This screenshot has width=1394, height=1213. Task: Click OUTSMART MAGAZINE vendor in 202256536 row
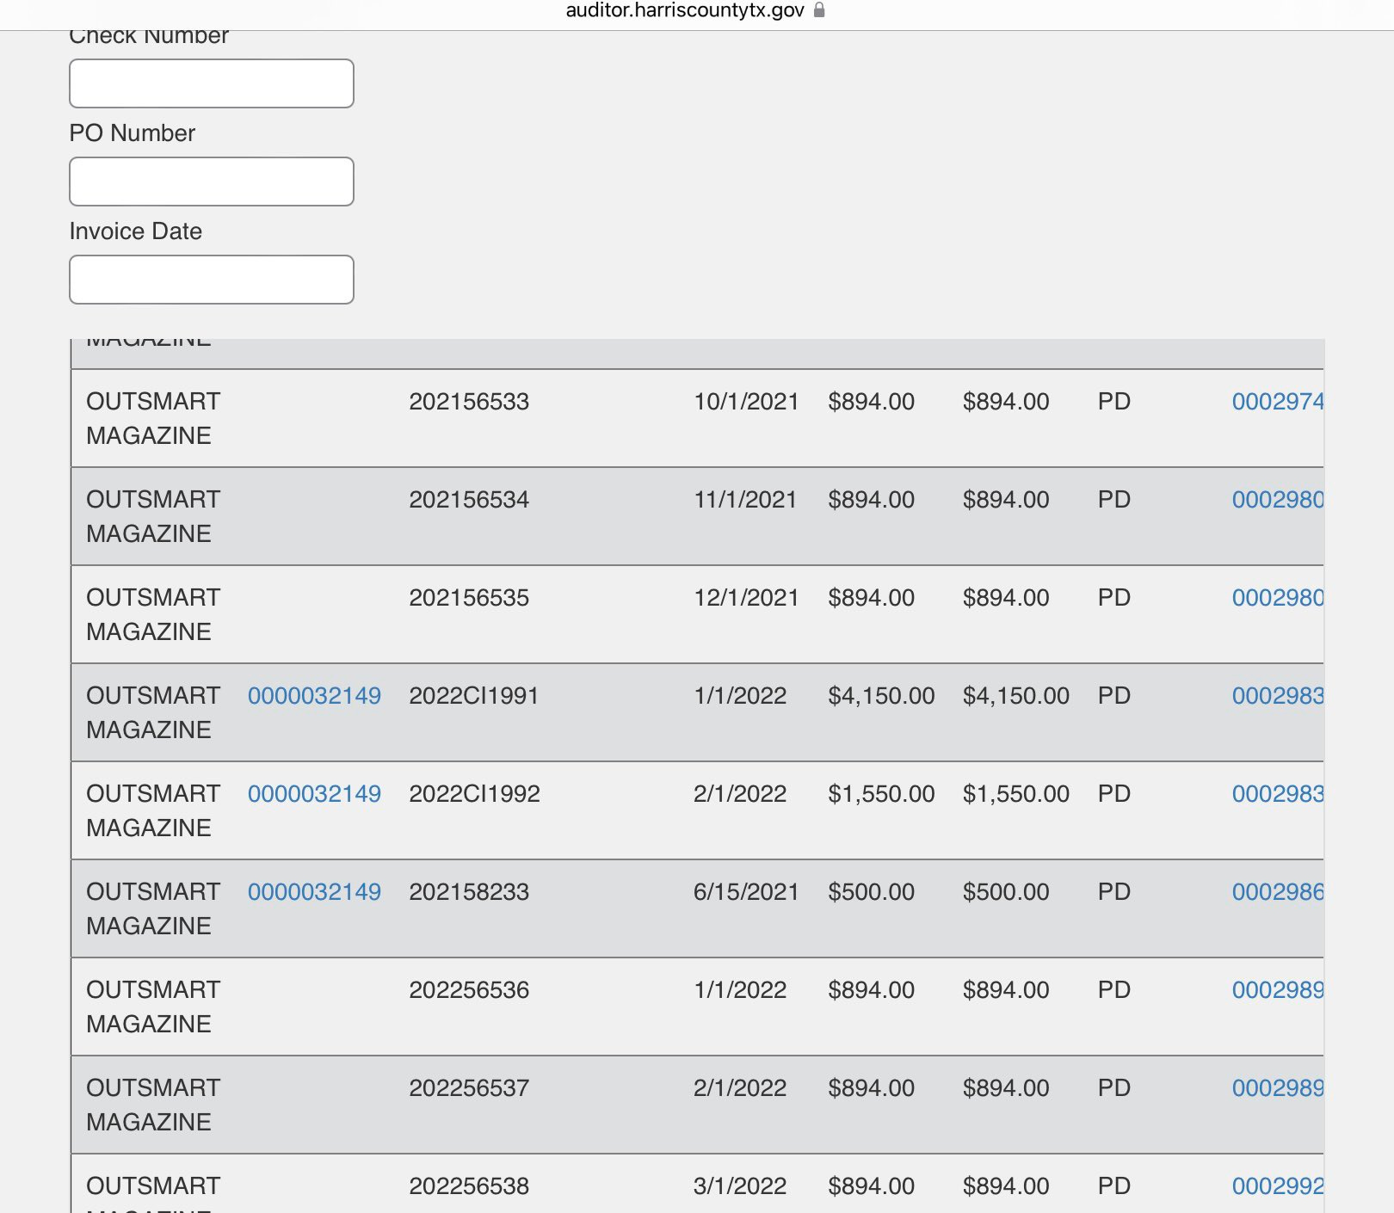[x=153, y=1007]
